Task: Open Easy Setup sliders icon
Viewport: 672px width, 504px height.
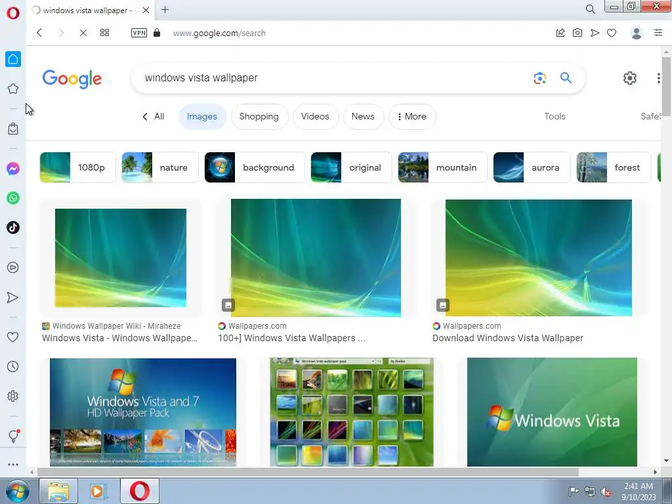Action: (x=658, y=33)
